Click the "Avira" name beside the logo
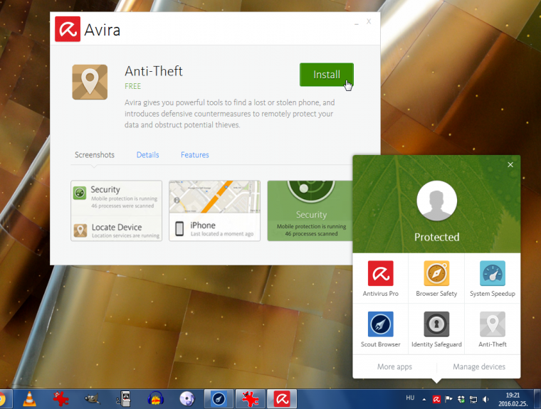 tap(102, 30)
